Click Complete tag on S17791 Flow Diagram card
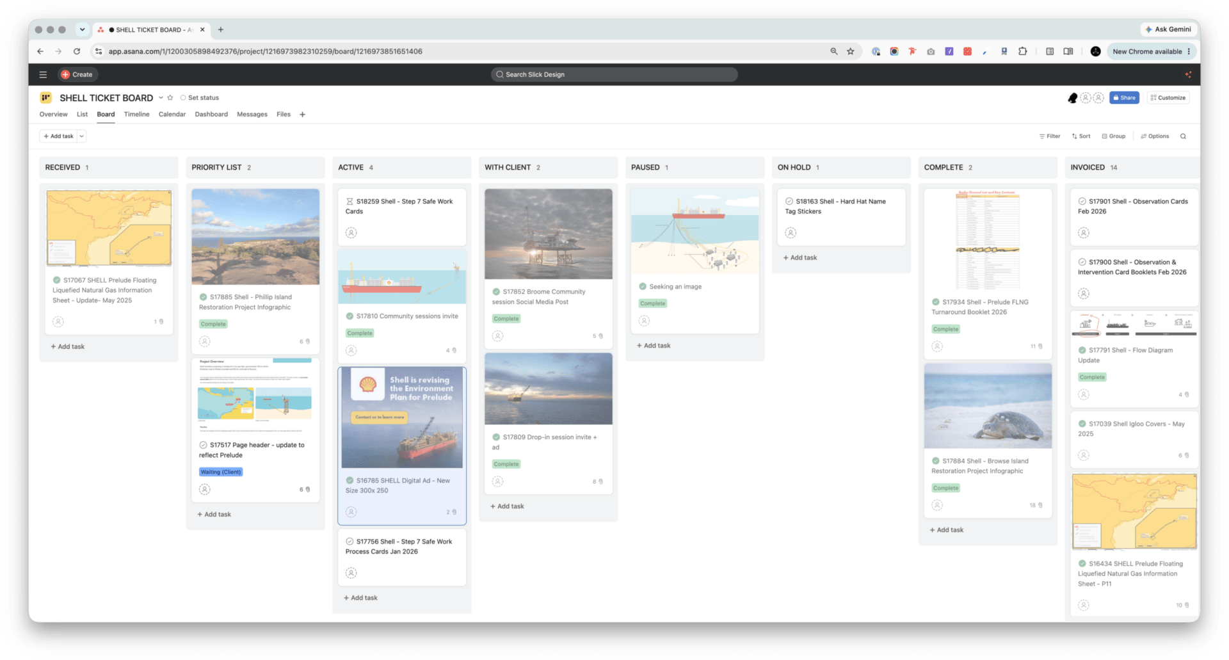 pos(1092,378)
